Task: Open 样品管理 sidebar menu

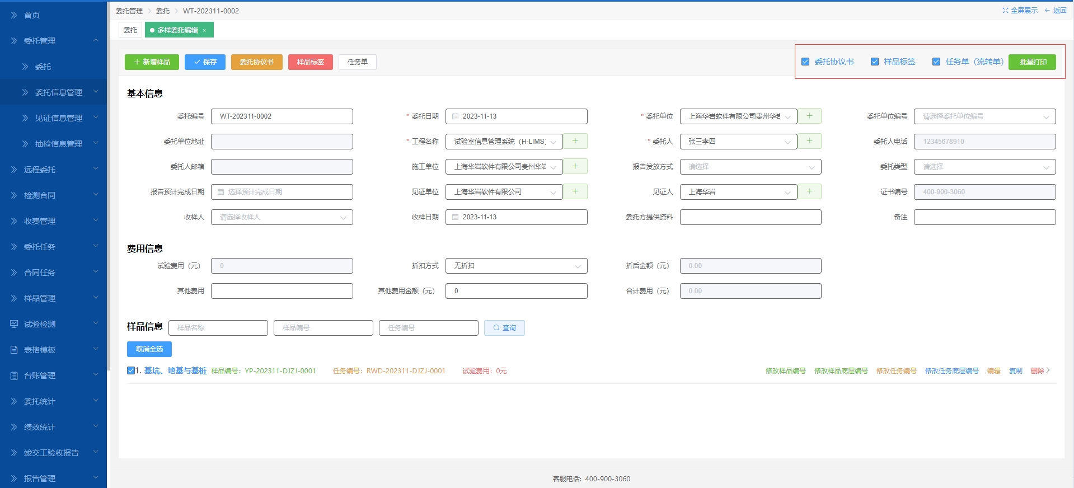Action: click(53, 298)
